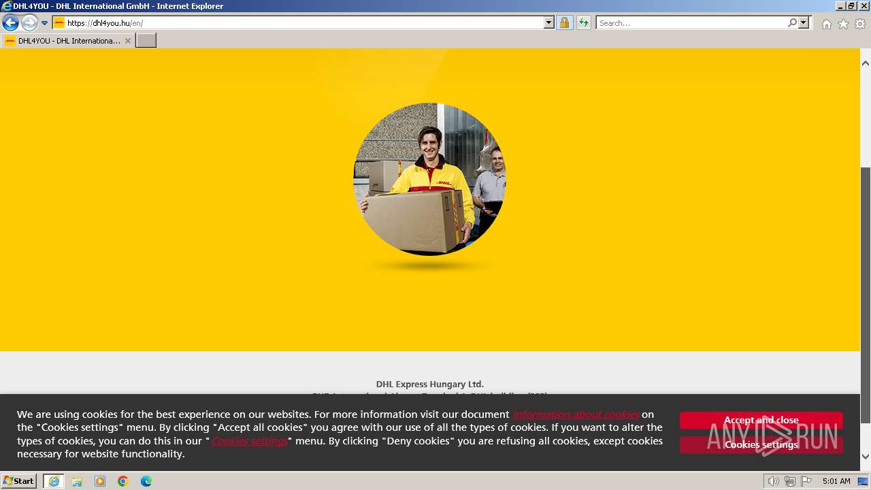Click the courier photo circle image

(x=429, y=179)
